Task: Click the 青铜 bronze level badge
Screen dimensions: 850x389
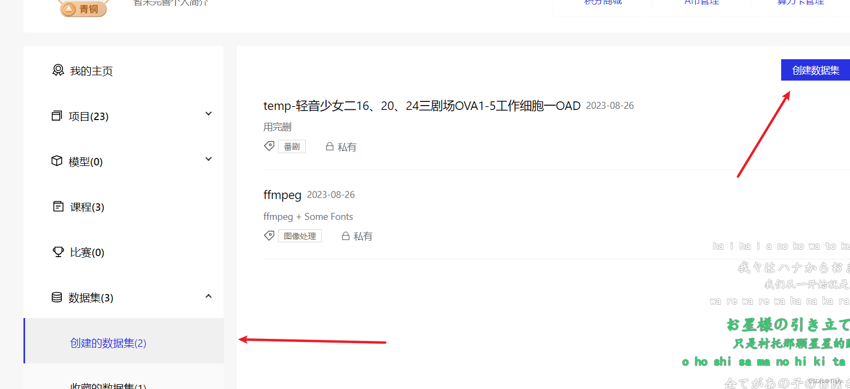Action: (83, 8)
